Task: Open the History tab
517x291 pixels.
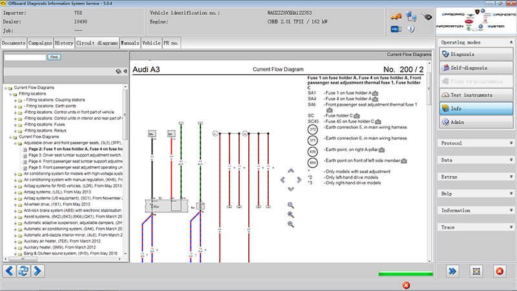Action: pos(64,43)
